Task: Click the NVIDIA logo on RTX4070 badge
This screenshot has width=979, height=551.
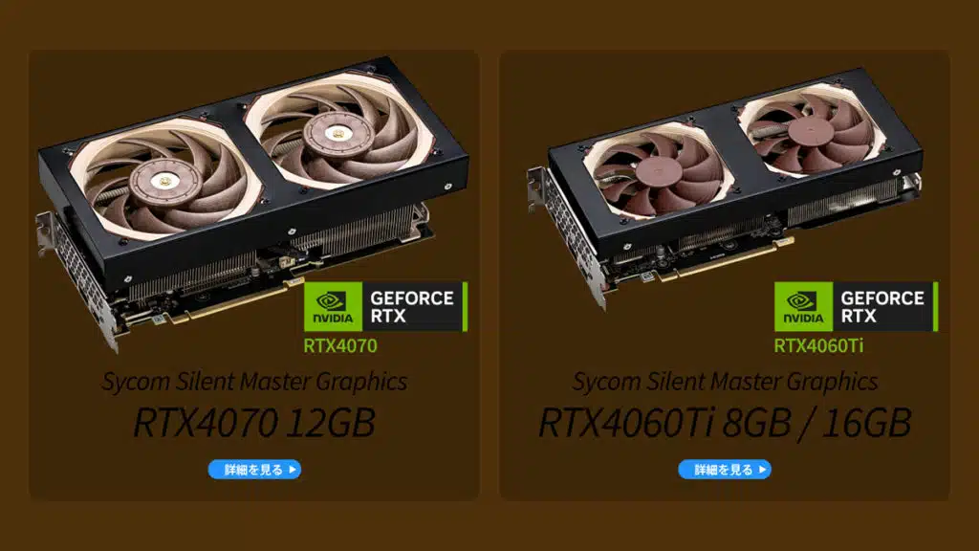Action: (x=333, y=306)
